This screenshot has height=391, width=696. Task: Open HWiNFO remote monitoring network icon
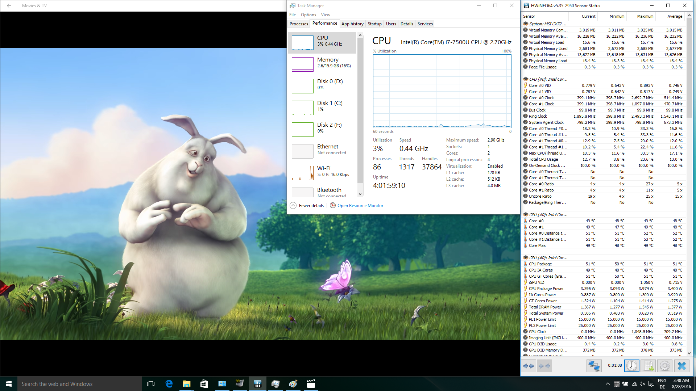[594, 366]
